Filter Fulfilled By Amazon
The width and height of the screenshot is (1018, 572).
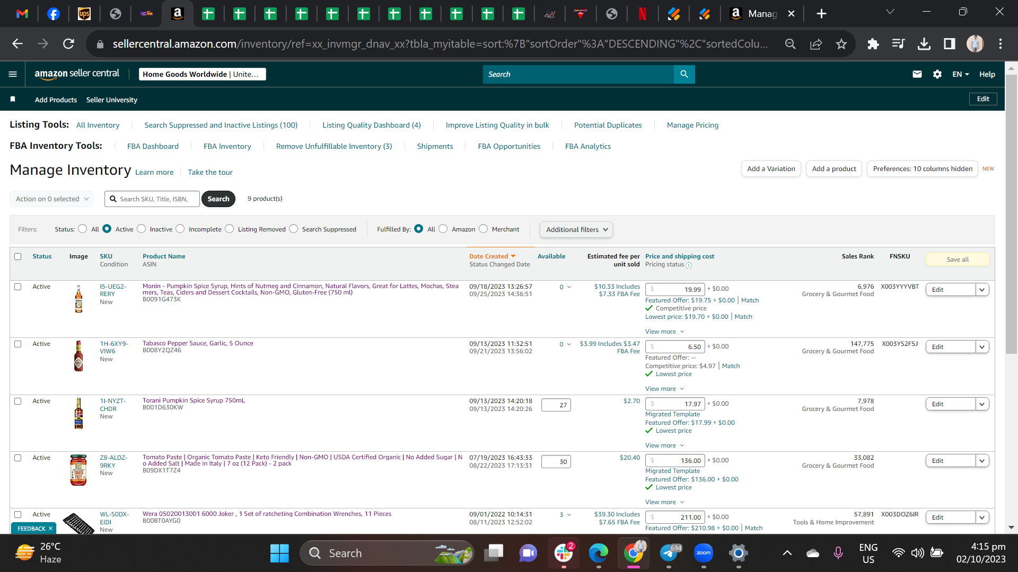[x=443, y=229]
